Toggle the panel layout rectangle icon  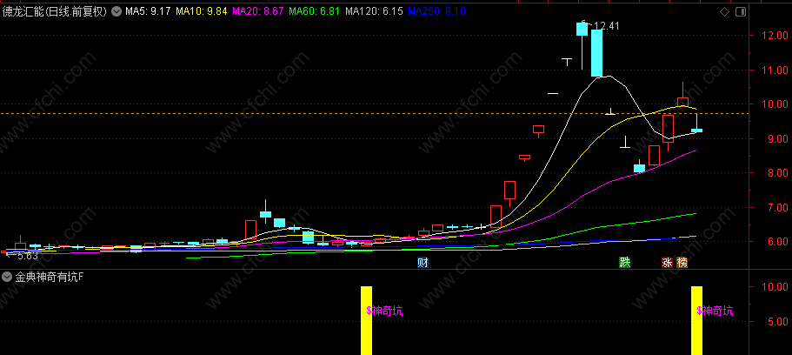click(741, 11)
